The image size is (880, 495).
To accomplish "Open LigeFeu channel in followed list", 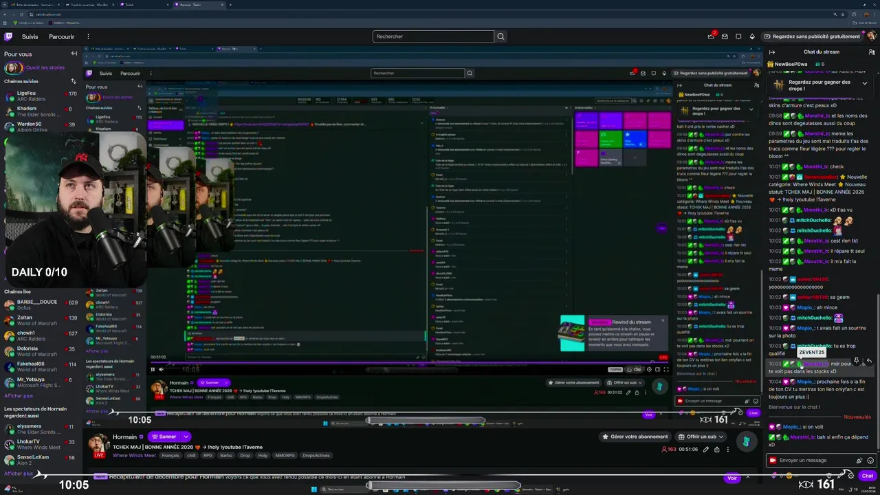I will point(40,96).
